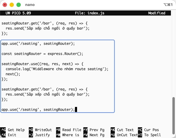Select the ^J Justify command

pos(39,135)
